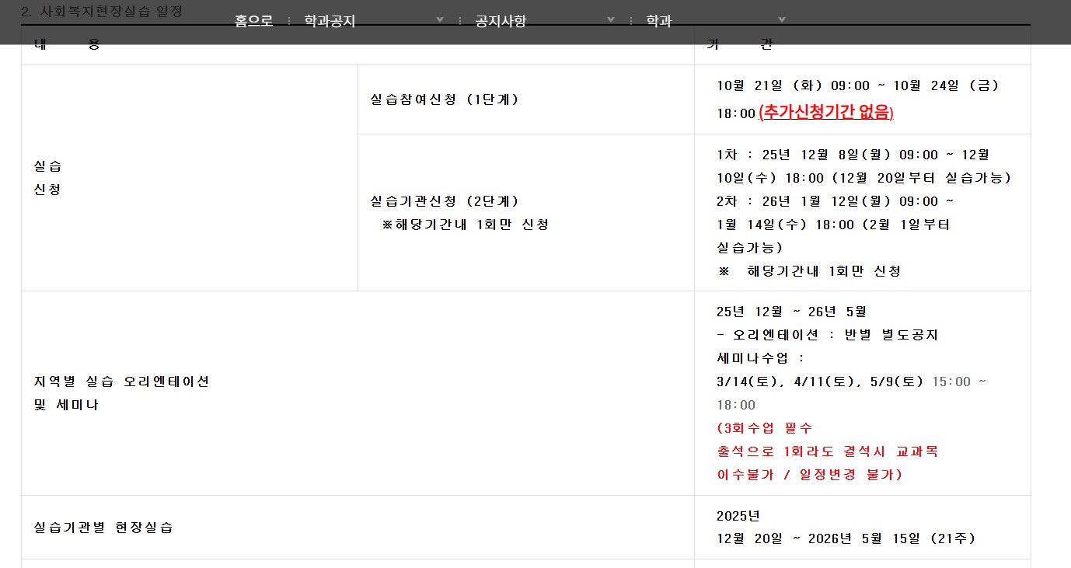Screen dimensions: 1071x568
Task: Select the seminar dates 3/14(토), 4/11(토), 5/9(토)
Action: click(x=820, y=382)
